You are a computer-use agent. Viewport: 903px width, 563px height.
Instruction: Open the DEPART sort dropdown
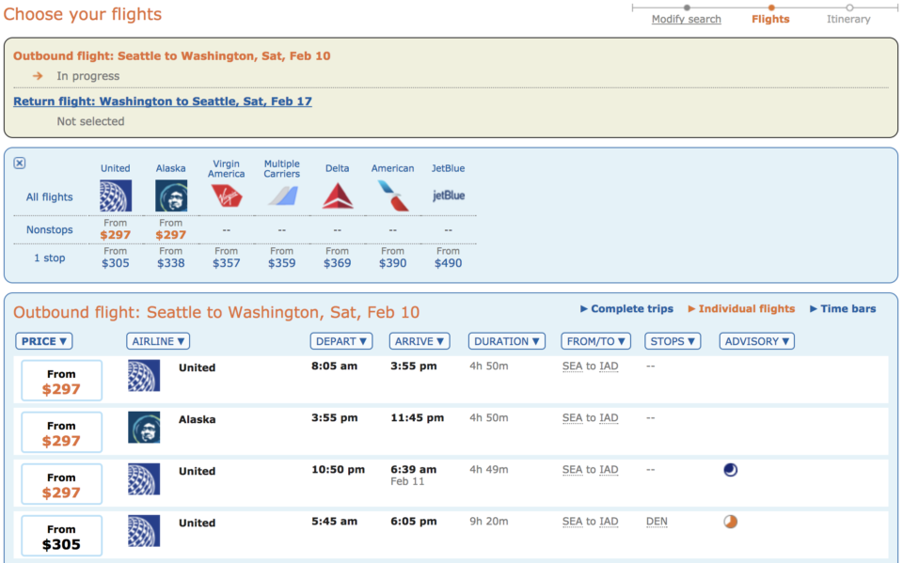tap(341, 341)
